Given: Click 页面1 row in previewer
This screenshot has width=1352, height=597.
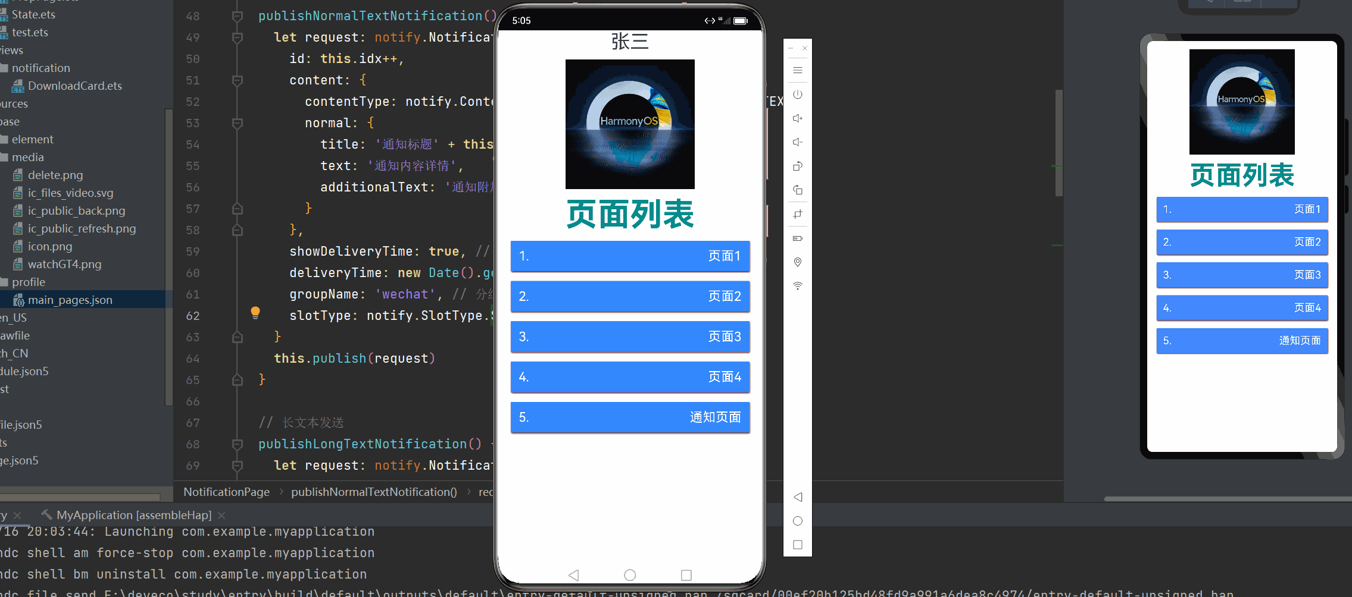Looking at the screenshot, I should [1242, 209].
